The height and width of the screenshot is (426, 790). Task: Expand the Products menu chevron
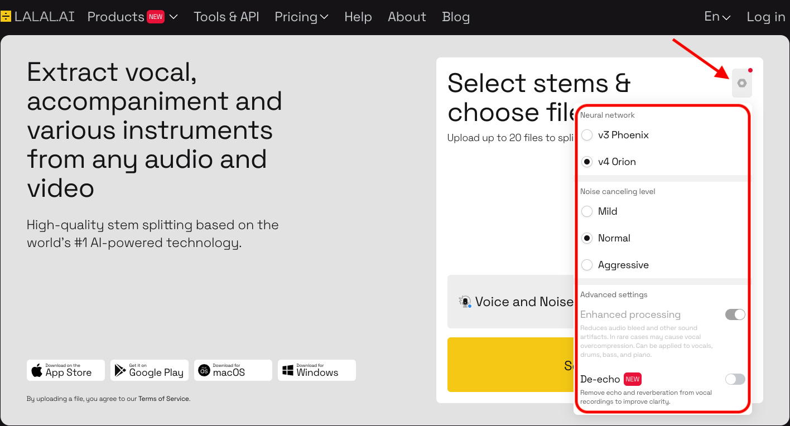(174, 17)
